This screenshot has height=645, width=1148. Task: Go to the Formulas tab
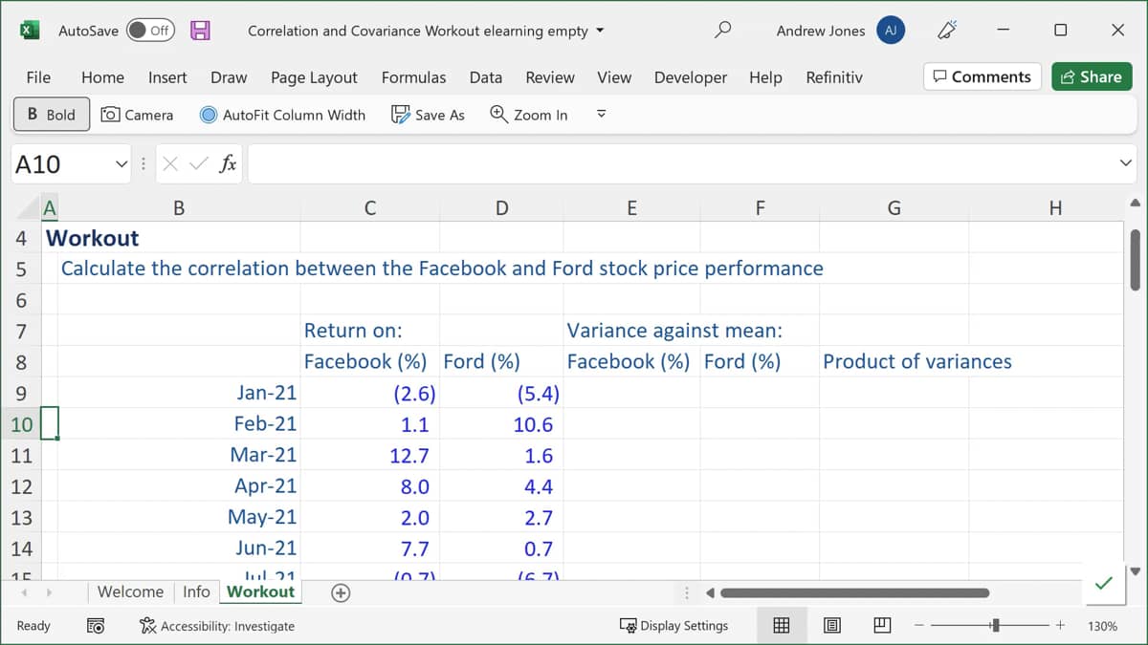point(413,77)
